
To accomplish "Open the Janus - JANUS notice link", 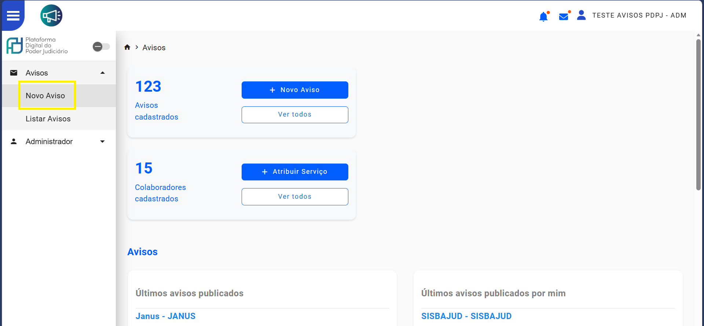I will pyautogui.click(x=165, y=316).
